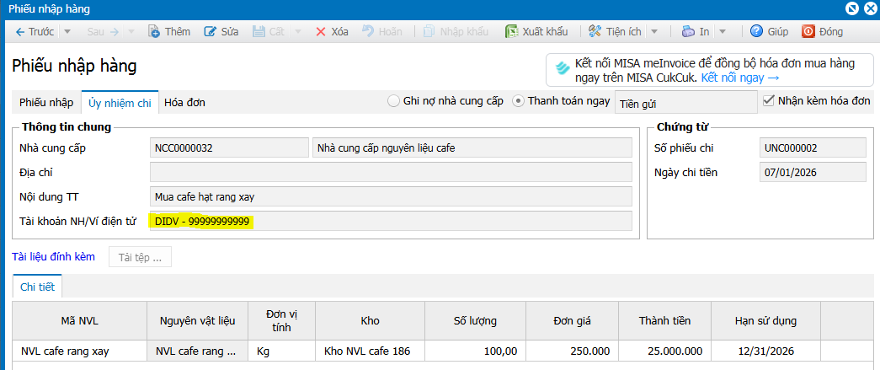This screenshot has width=880, height=370.
Task: Click the red Xóa delete icon
Action: [x=321, y=31]
